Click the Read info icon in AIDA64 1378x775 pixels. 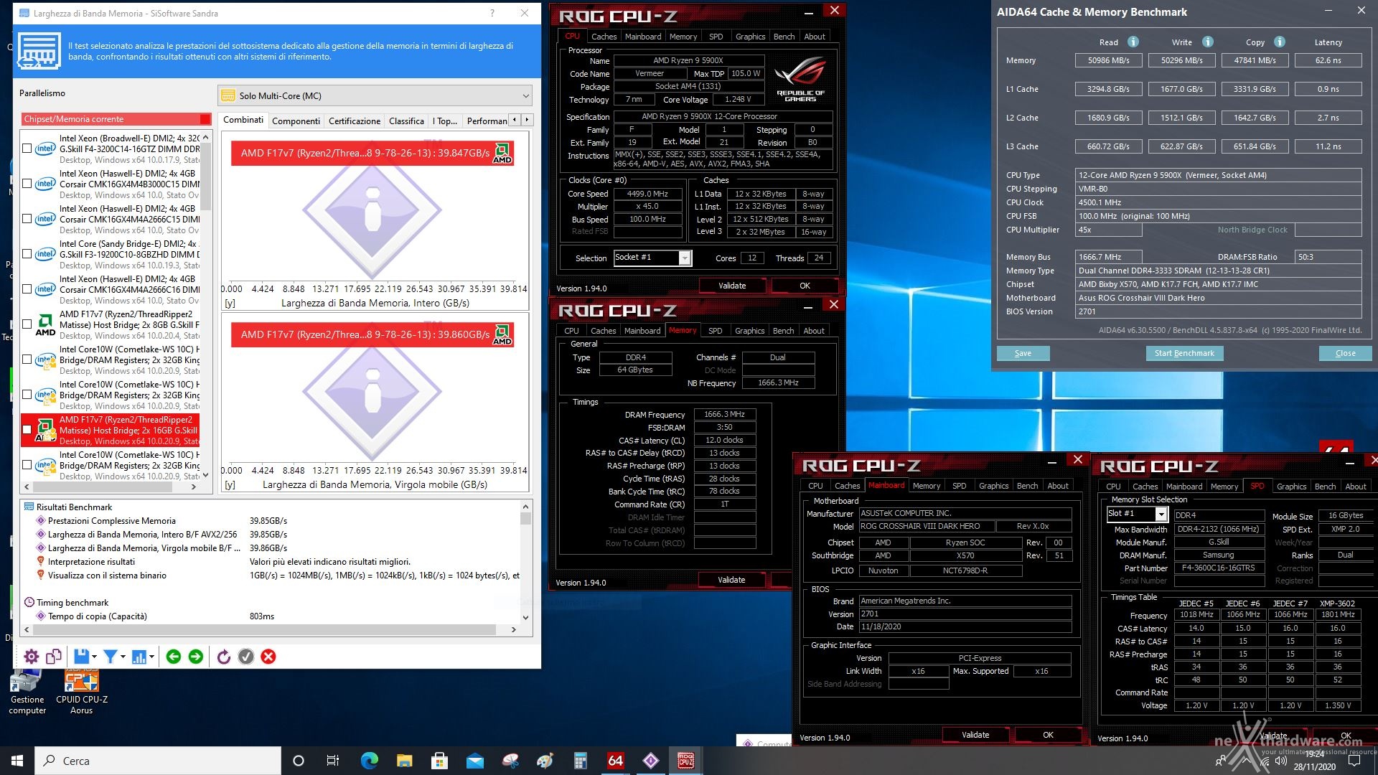pyautogui.click(x=1133, y=42)
